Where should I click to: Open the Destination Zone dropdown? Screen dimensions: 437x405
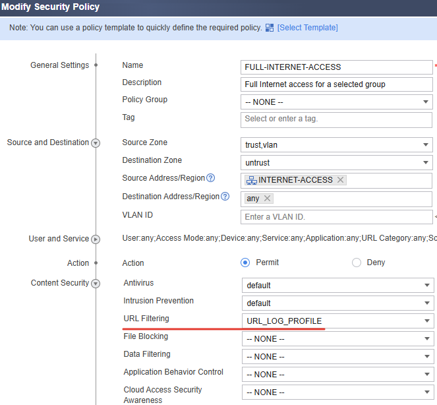click(337, 162)
